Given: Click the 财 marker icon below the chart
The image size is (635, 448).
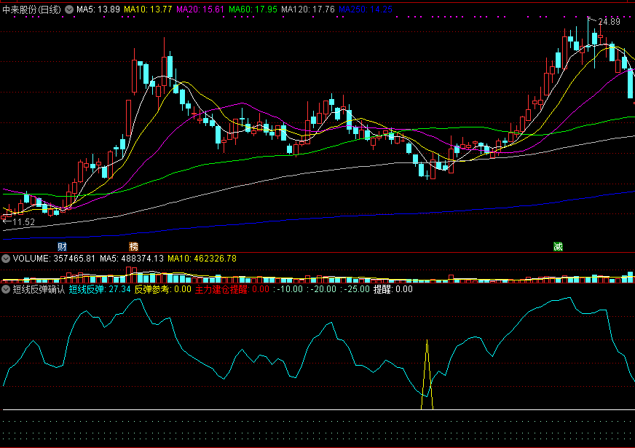Looking at the screenshot, I should pyautogui.click(x=62, y=246).
